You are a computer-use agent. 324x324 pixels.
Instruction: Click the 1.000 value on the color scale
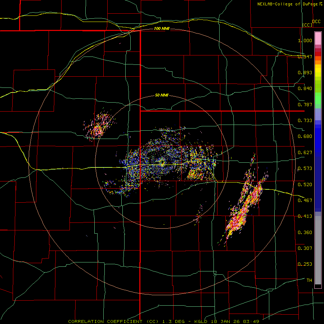coord(305,40)
